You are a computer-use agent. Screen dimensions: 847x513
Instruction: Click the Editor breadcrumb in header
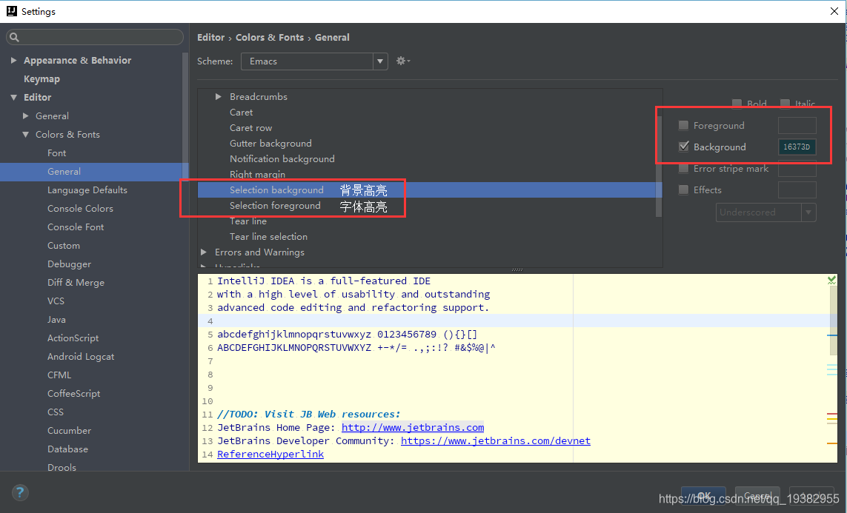point(210,37)
